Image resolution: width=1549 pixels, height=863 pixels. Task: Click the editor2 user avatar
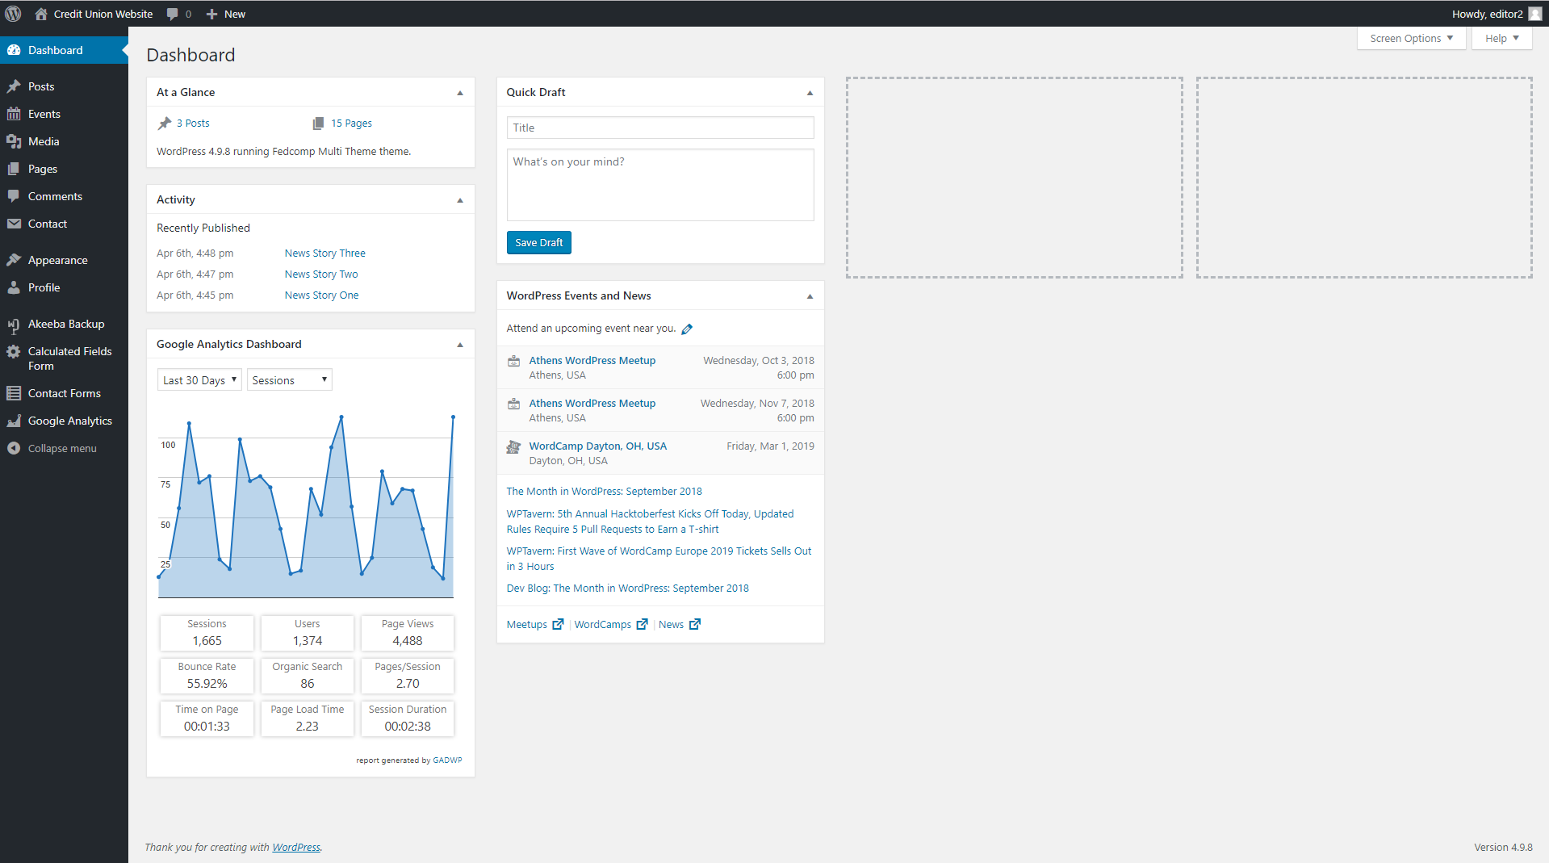point(1534,14)
